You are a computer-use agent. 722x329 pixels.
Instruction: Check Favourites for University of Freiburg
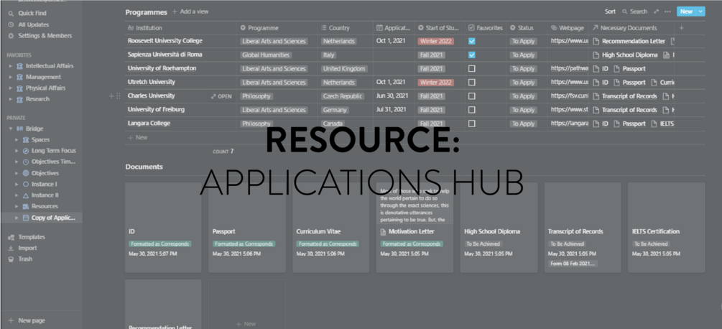(x=471, y=110)
